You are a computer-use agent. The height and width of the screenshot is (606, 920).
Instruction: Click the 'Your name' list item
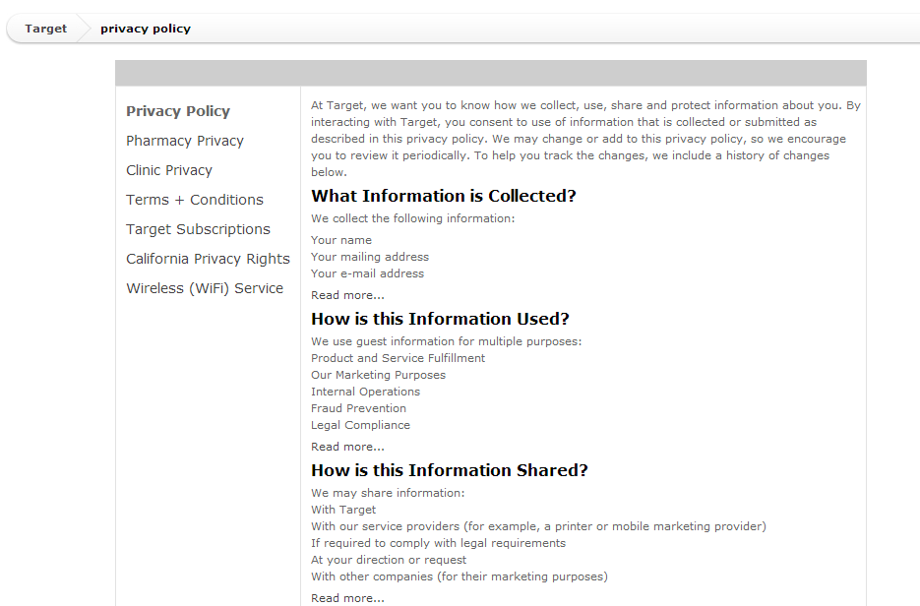point(341,240)
